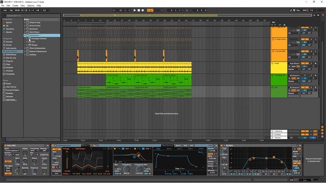The width and height of the screenshot is (326, 183).
Task: Set Arpeggiator Retrigger to Note
Action: click(8, 171)
